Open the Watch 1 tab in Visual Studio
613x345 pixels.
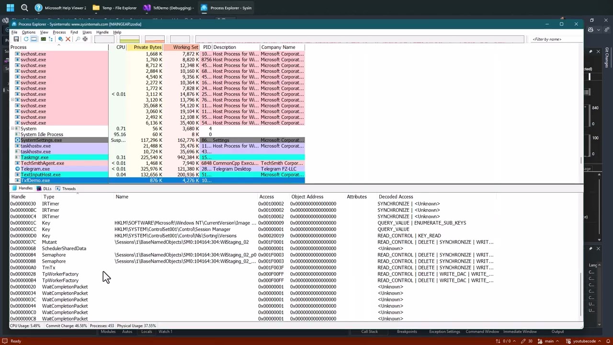click(165, 332)
